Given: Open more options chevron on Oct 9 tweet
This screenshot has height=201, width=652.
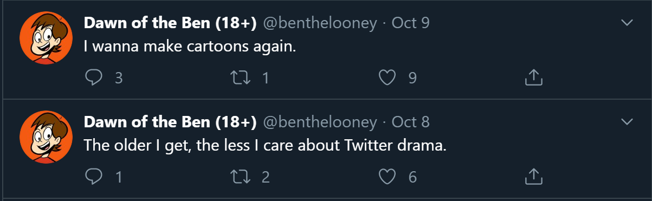Looking at the screenshot, I should point(627,23).
